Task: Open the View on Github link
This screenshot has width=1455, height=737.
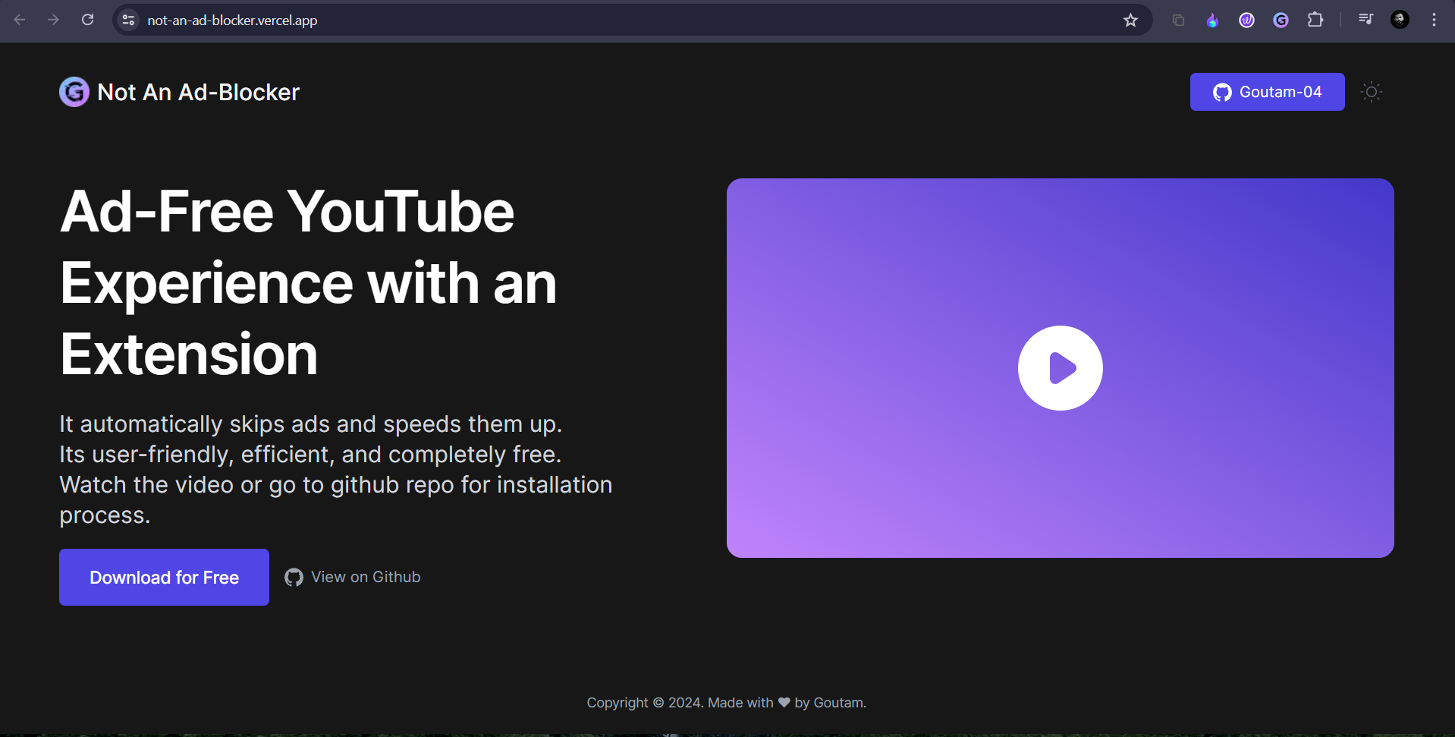Action: pyautogui.click(x=353, y=577)
